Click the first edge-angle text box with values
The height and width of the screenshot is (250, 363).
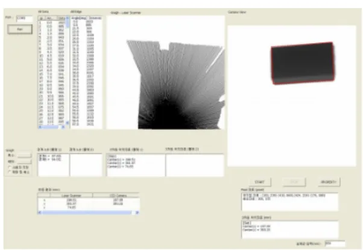pyautogui.click(x=53, y=165)
